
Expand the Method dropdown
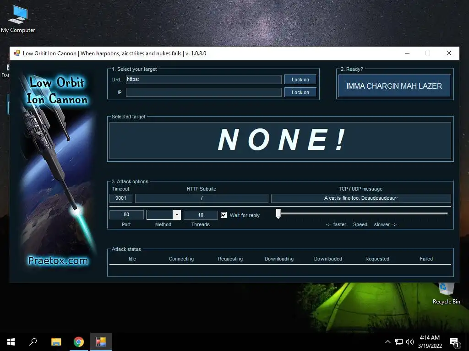click(x=177, y=215)
